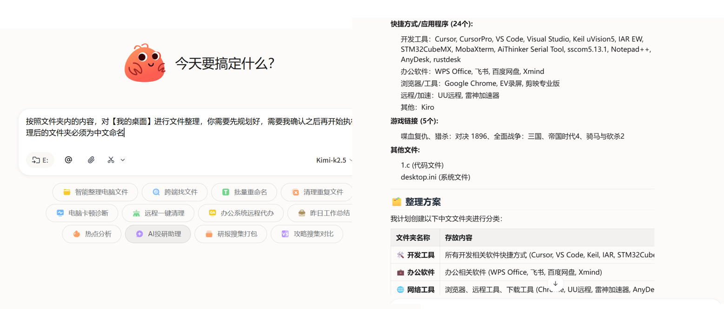Click the 游戏链接 (5个) heading

[x=414, y=121]
